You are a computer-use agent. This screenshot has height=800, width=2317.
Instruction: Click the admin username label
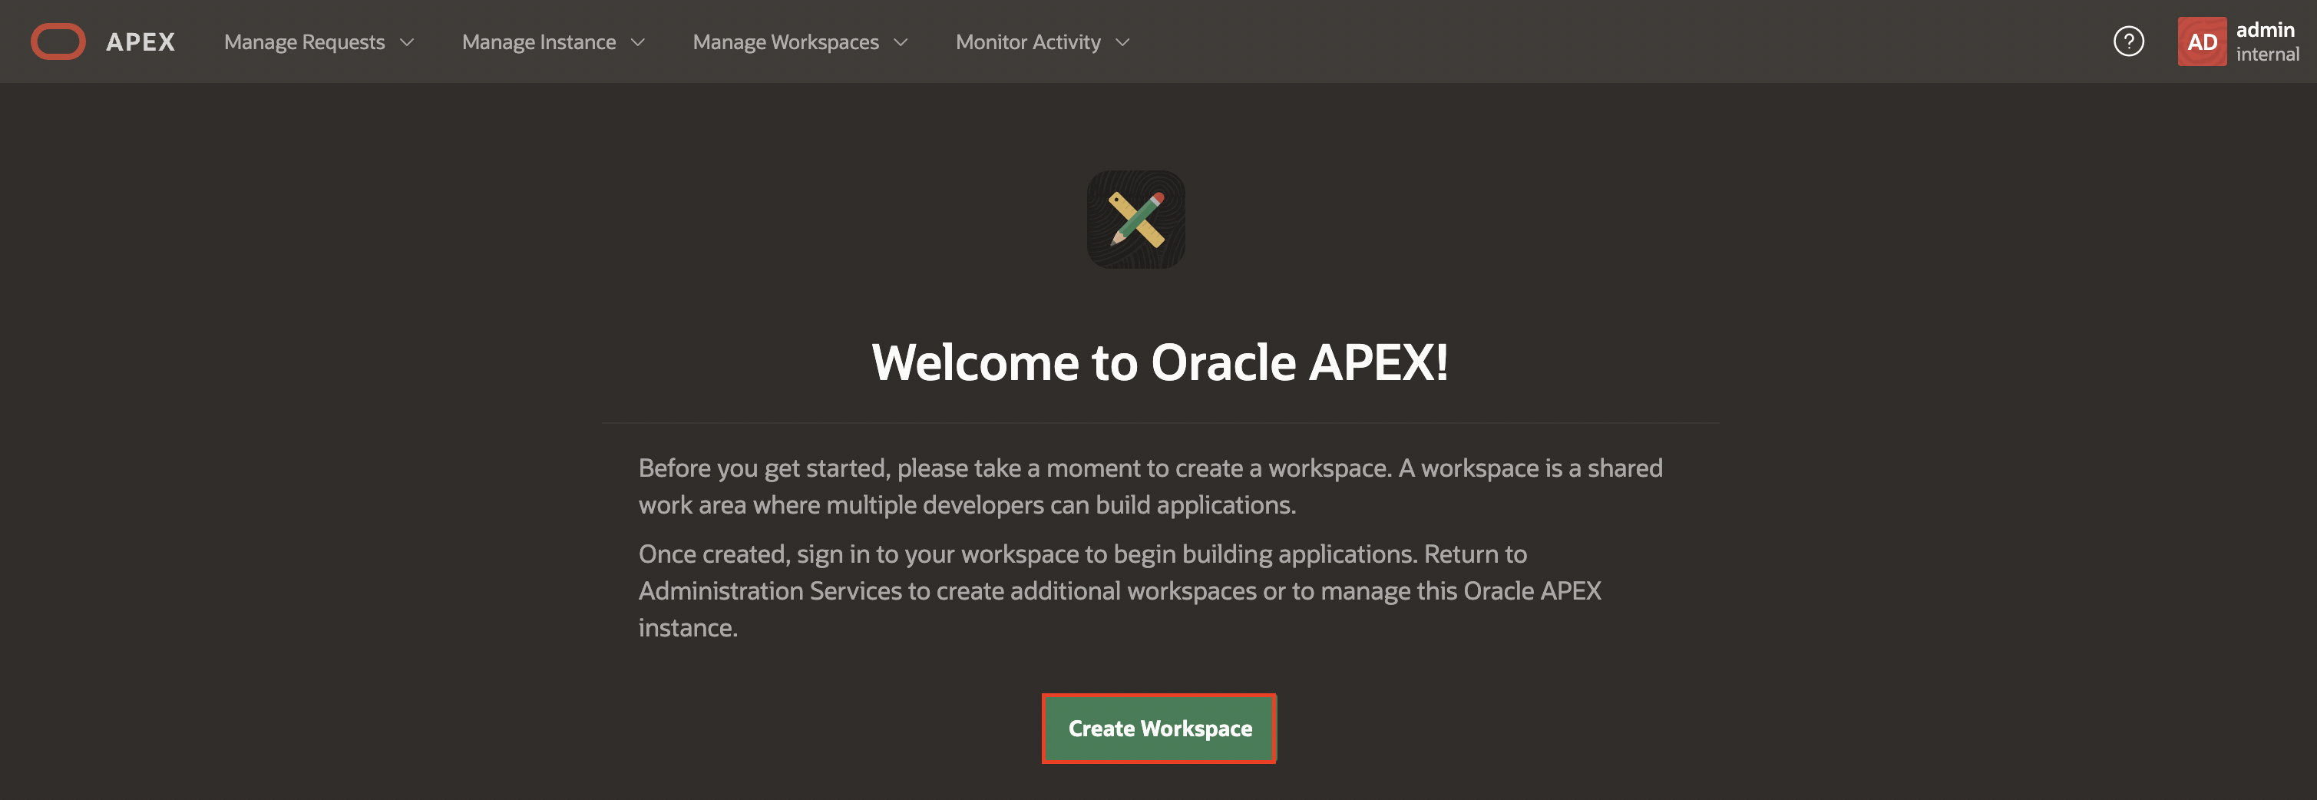click(2264, 30)
